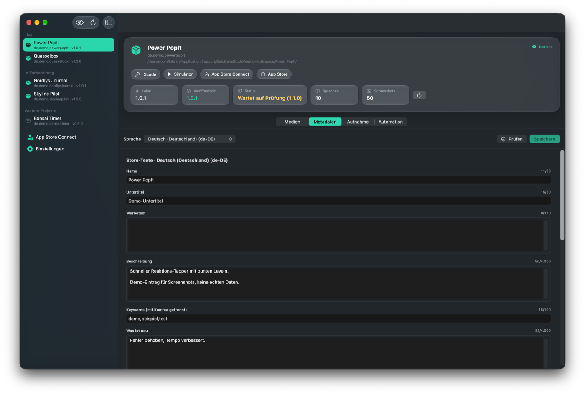Click the Untertitel input field
This screenshot has width=585, height=395.
click(x=338, y=201)
